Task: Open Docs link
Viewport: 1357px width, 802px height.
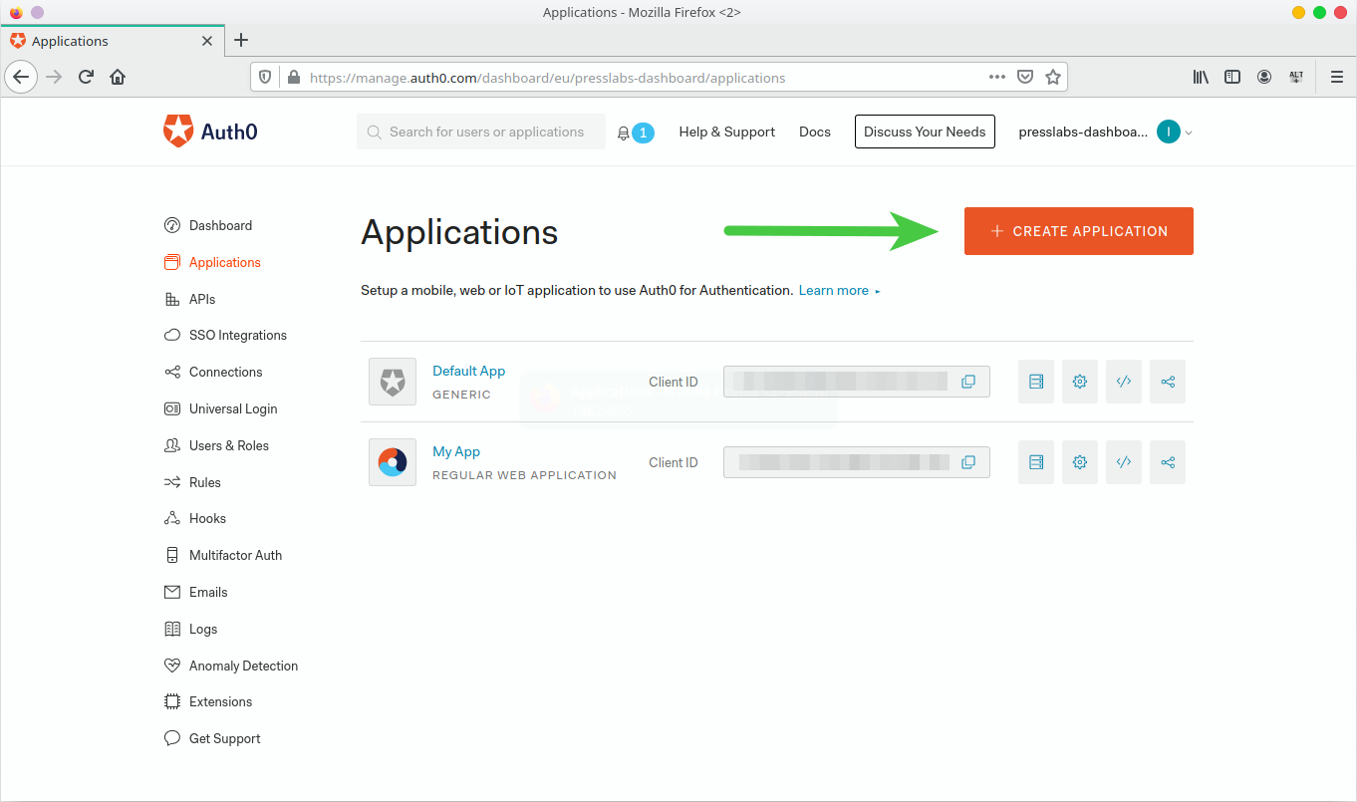Action: point(815,132)
